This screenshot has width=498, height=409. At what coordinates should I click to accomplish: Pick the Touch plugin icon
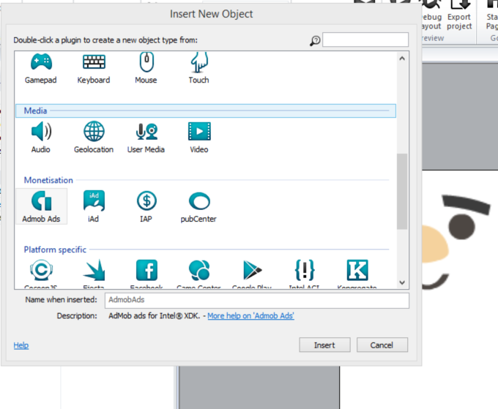pos(199,62)
